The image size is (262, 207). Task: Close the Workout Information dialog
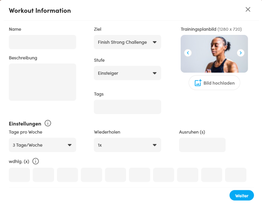248,9
